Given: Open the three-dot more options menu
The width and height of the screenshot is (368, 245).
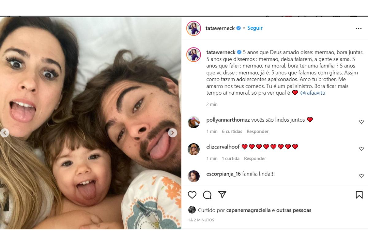Looking at the screenshot, I should coord(358,28).
